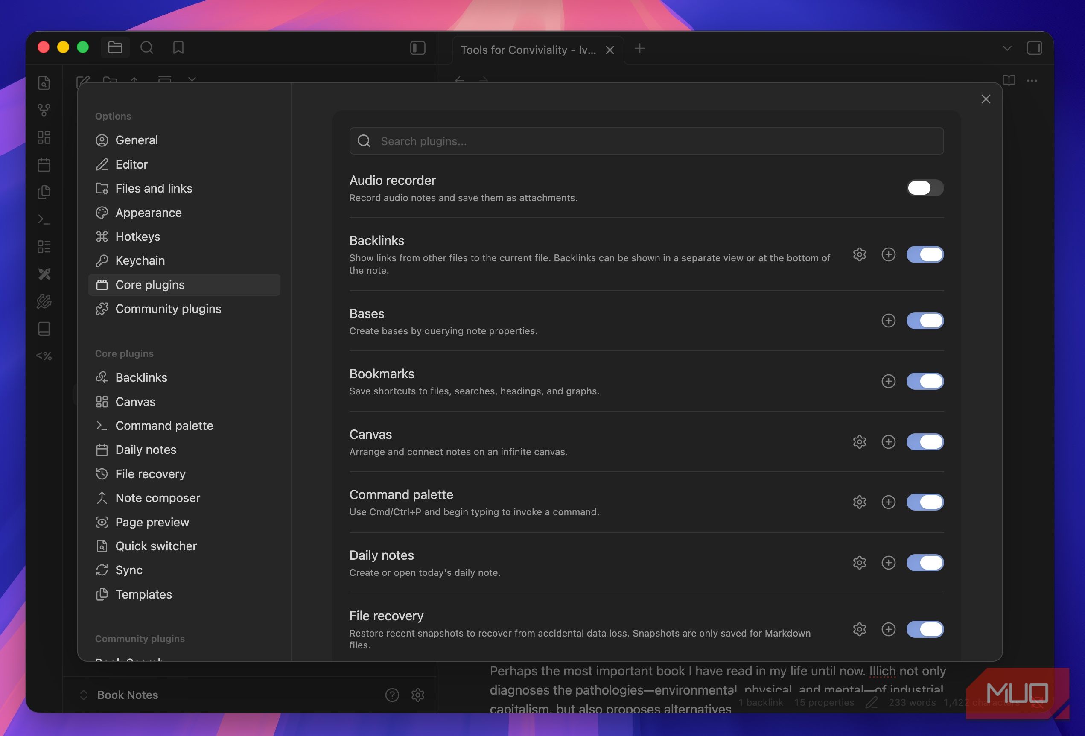Open the Book Notes vault switcher
The image size is (1085, 736).
(x=119, y=695)
